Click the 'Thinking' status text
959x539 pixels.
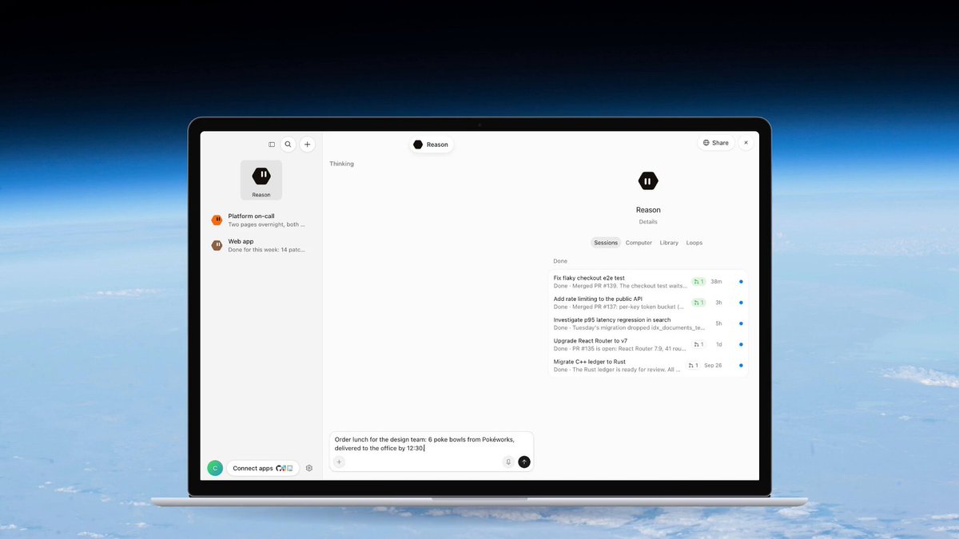341,164
